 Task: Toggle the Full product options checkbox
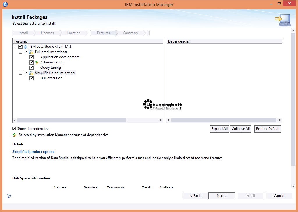pos(26,52)
